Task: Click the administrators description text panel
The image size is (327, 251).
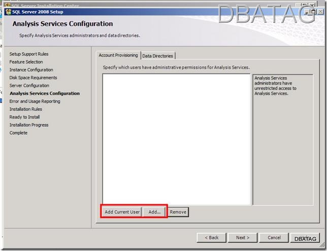Action: point(283,139)
